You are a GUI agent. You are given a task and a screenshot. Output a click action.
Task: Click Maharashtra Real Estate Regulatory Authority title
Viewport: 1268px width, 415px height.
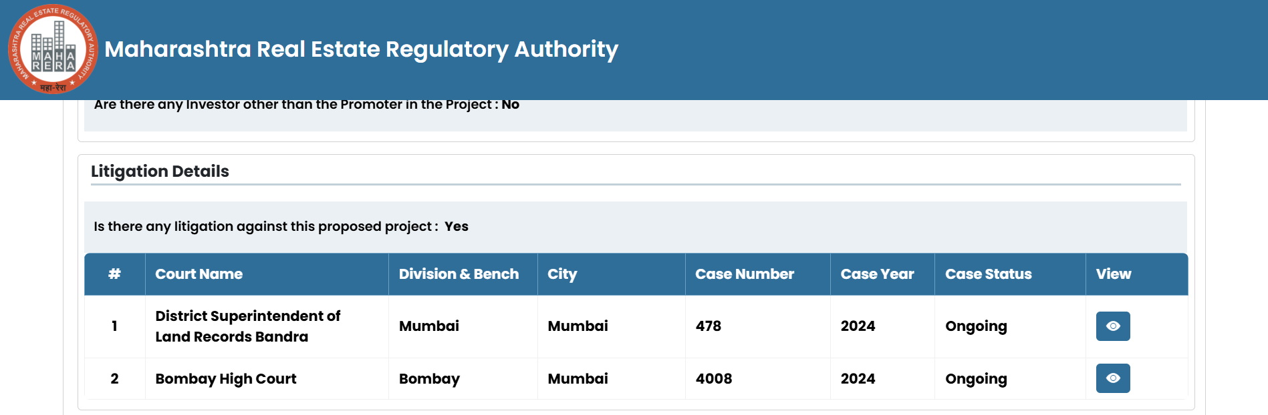click(x=361, y=49)
